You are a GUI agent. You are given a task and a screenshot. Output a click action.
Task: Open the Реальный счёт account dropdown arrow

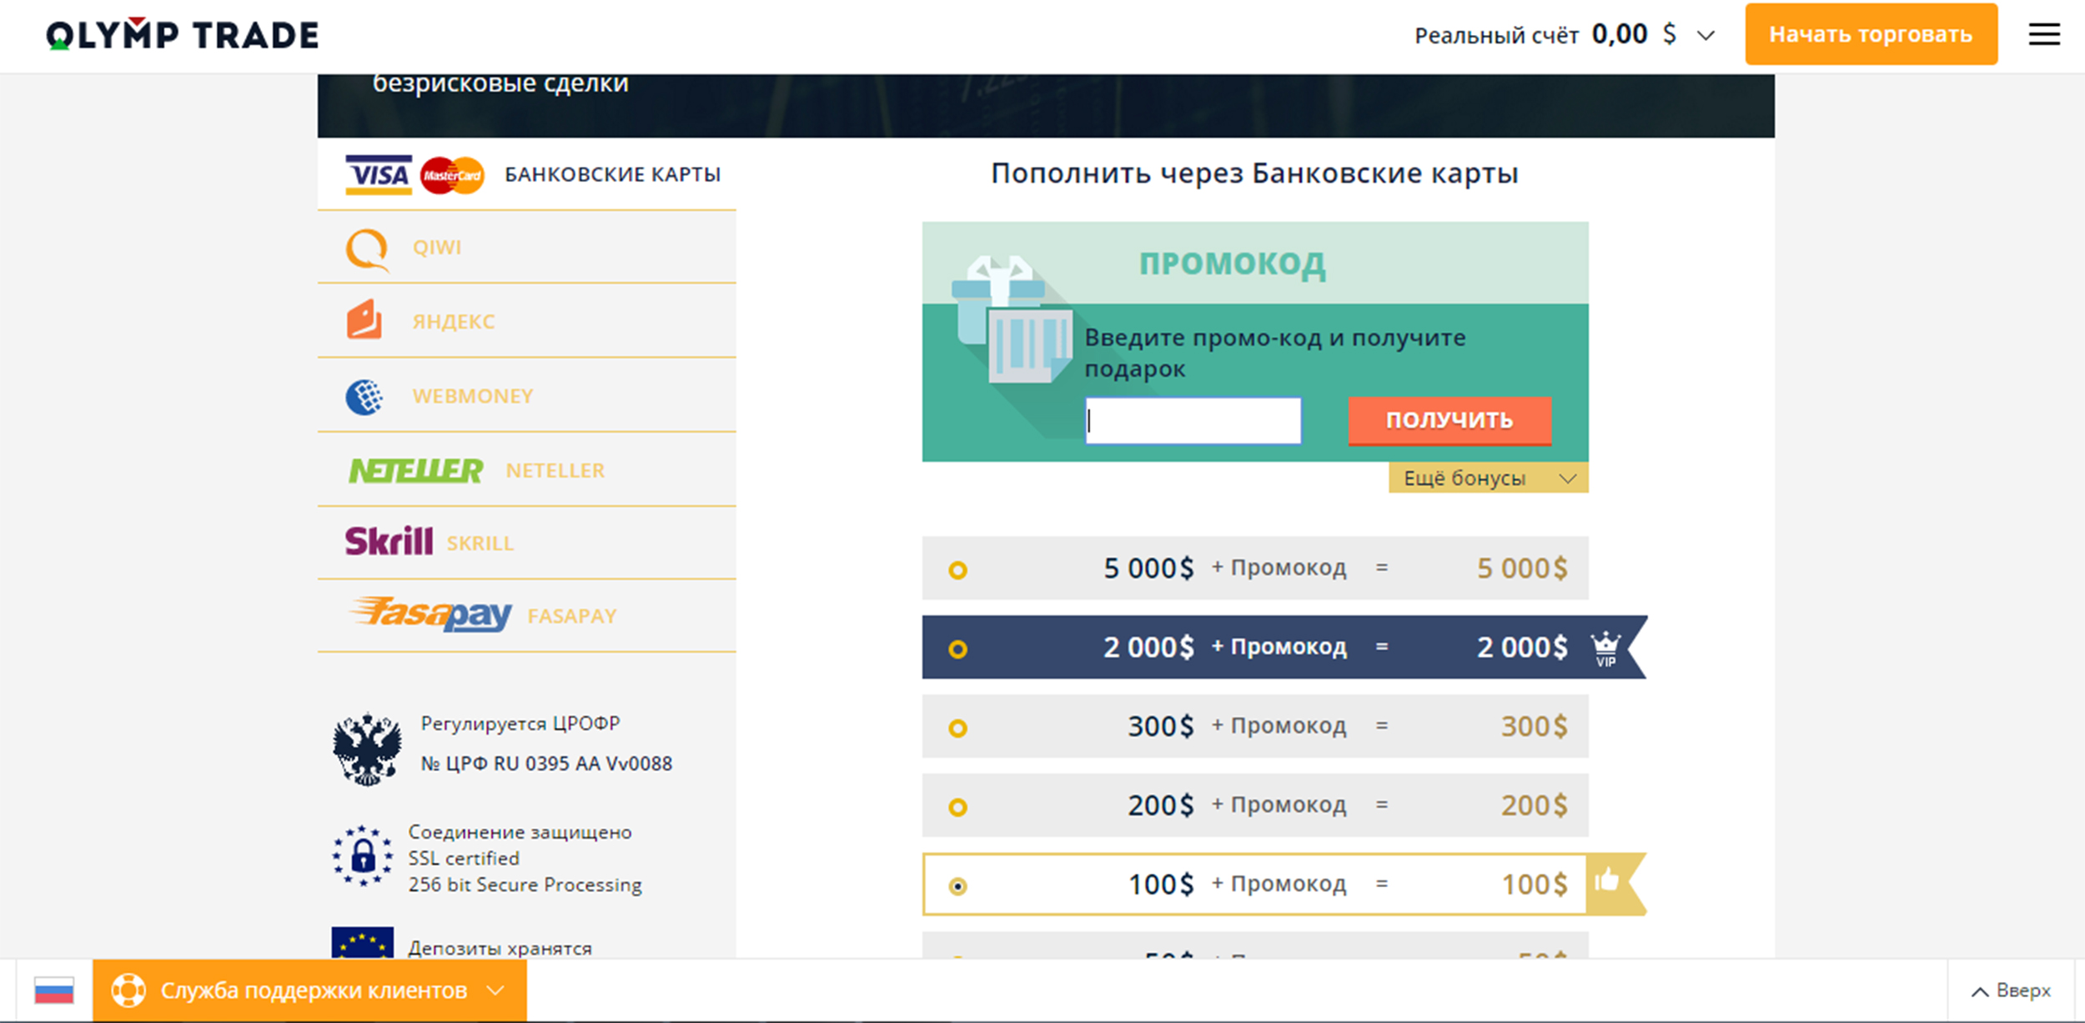point(1706,36)
